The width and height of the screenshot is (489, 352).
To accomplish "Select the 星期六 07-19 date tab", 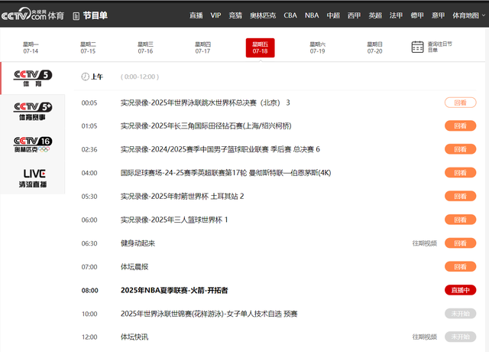I will coord(318,47).
